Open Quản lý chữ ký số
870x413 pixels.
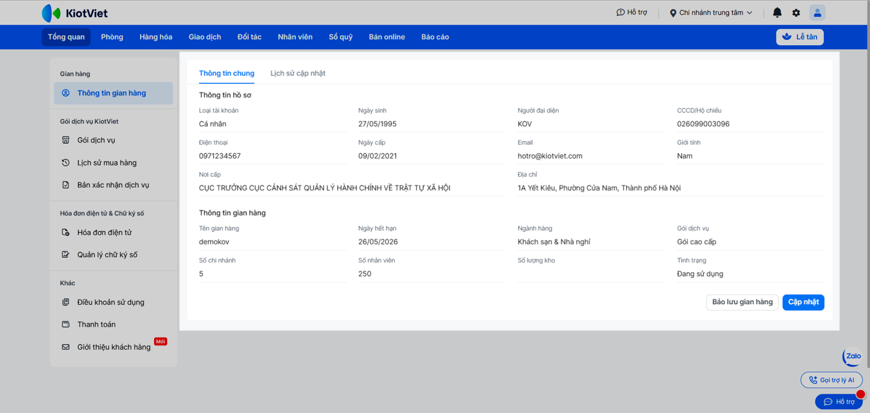tap(107, 255)
